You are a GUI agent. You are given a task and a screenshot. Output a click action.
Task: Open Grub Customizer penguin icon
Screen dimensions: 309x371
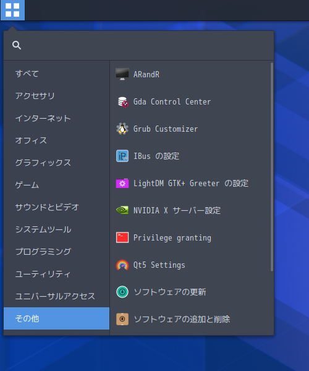[122, 129]
